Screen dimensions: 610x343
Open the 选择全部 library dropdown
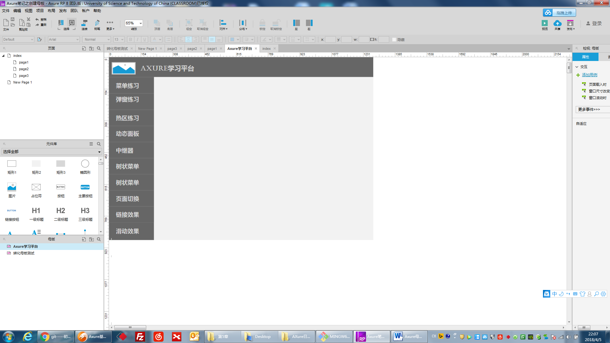click(99, 152)
